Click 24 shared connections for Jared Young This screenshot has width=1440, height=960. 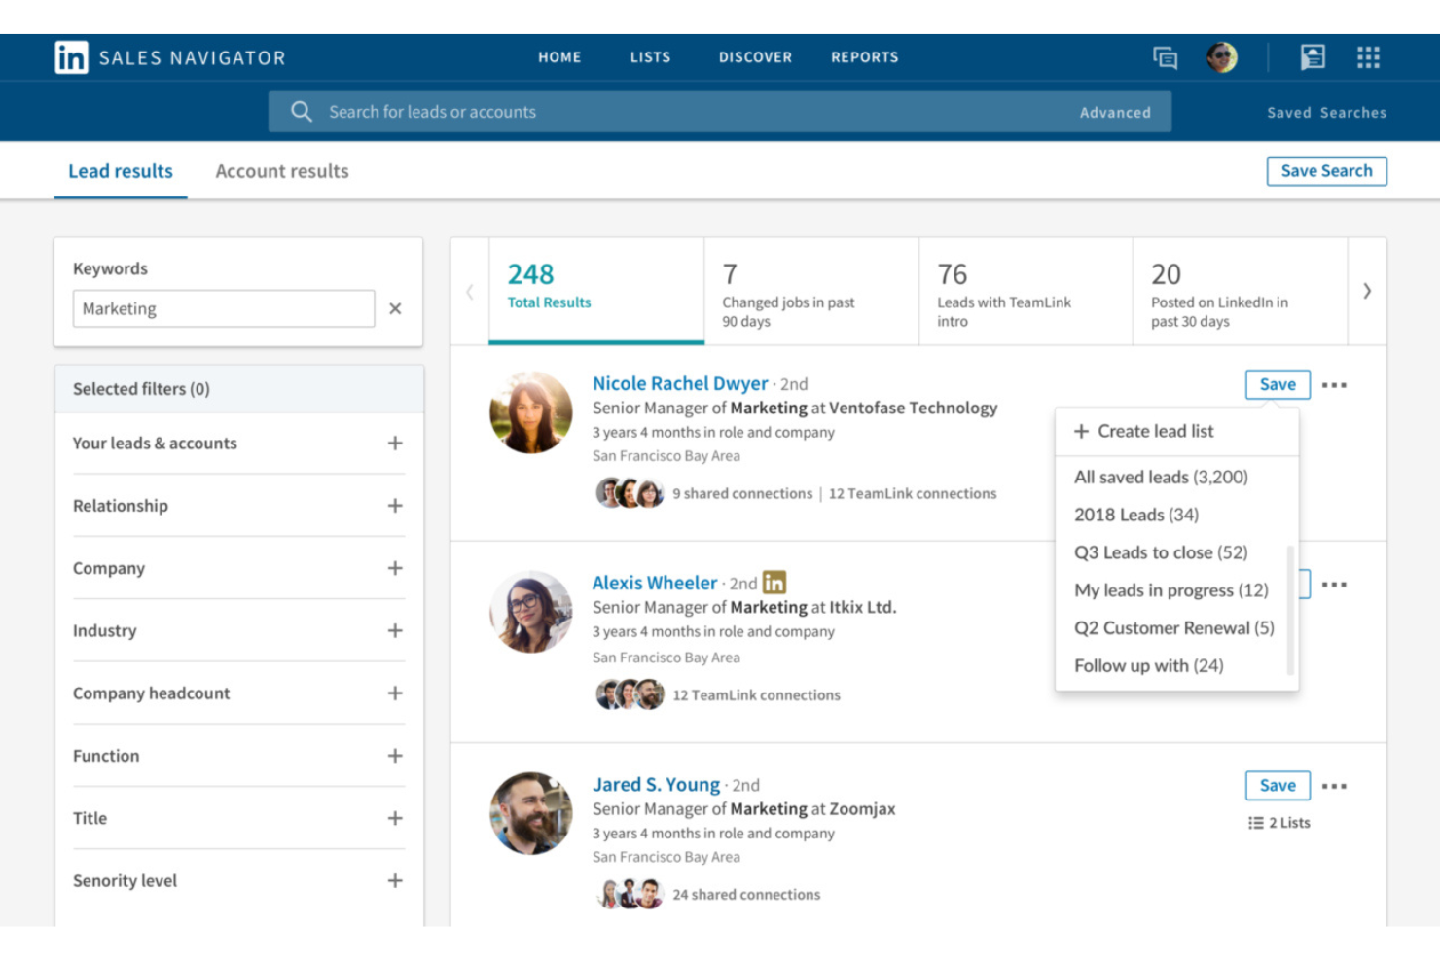746,894
